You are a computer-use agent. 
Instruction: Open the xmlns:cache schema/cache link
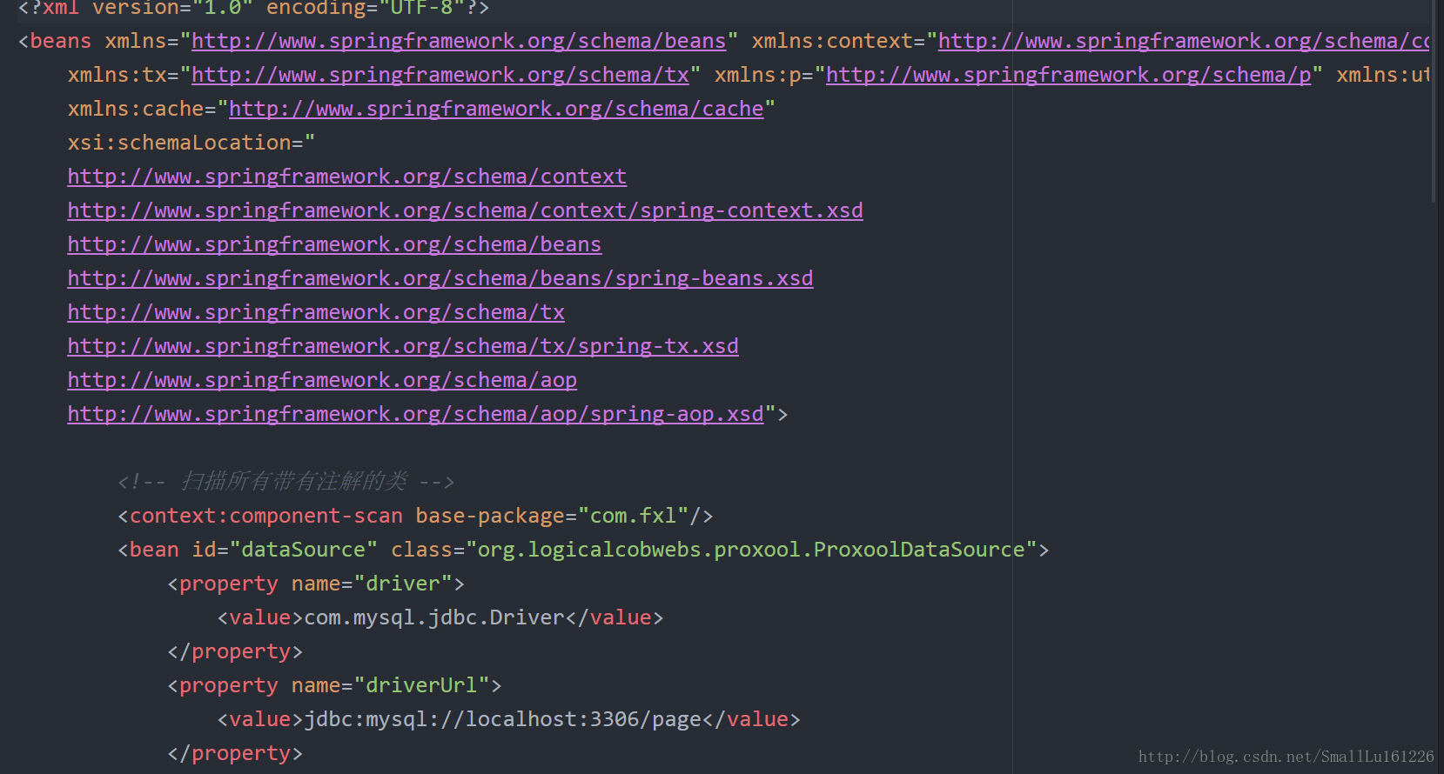(496, 109)
